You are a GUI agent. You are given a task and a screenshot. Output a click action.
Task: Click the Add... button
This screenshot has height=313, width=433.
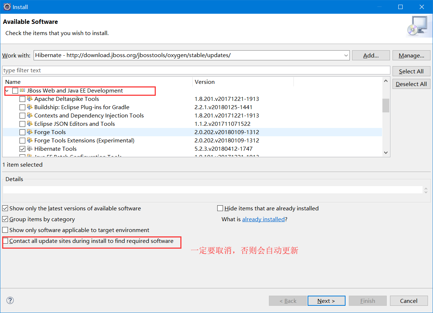pos(371,55)
